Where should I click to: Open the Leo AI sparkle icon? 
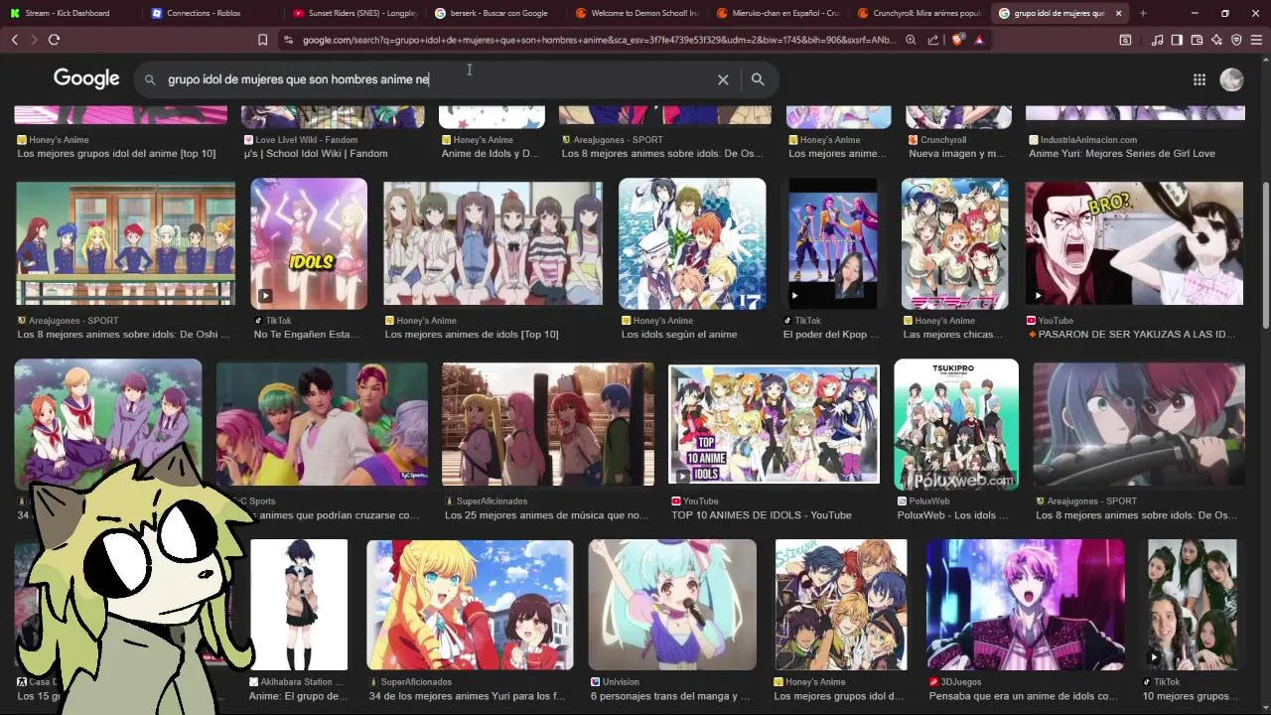pyautogui.click(x=1216, y=40)
